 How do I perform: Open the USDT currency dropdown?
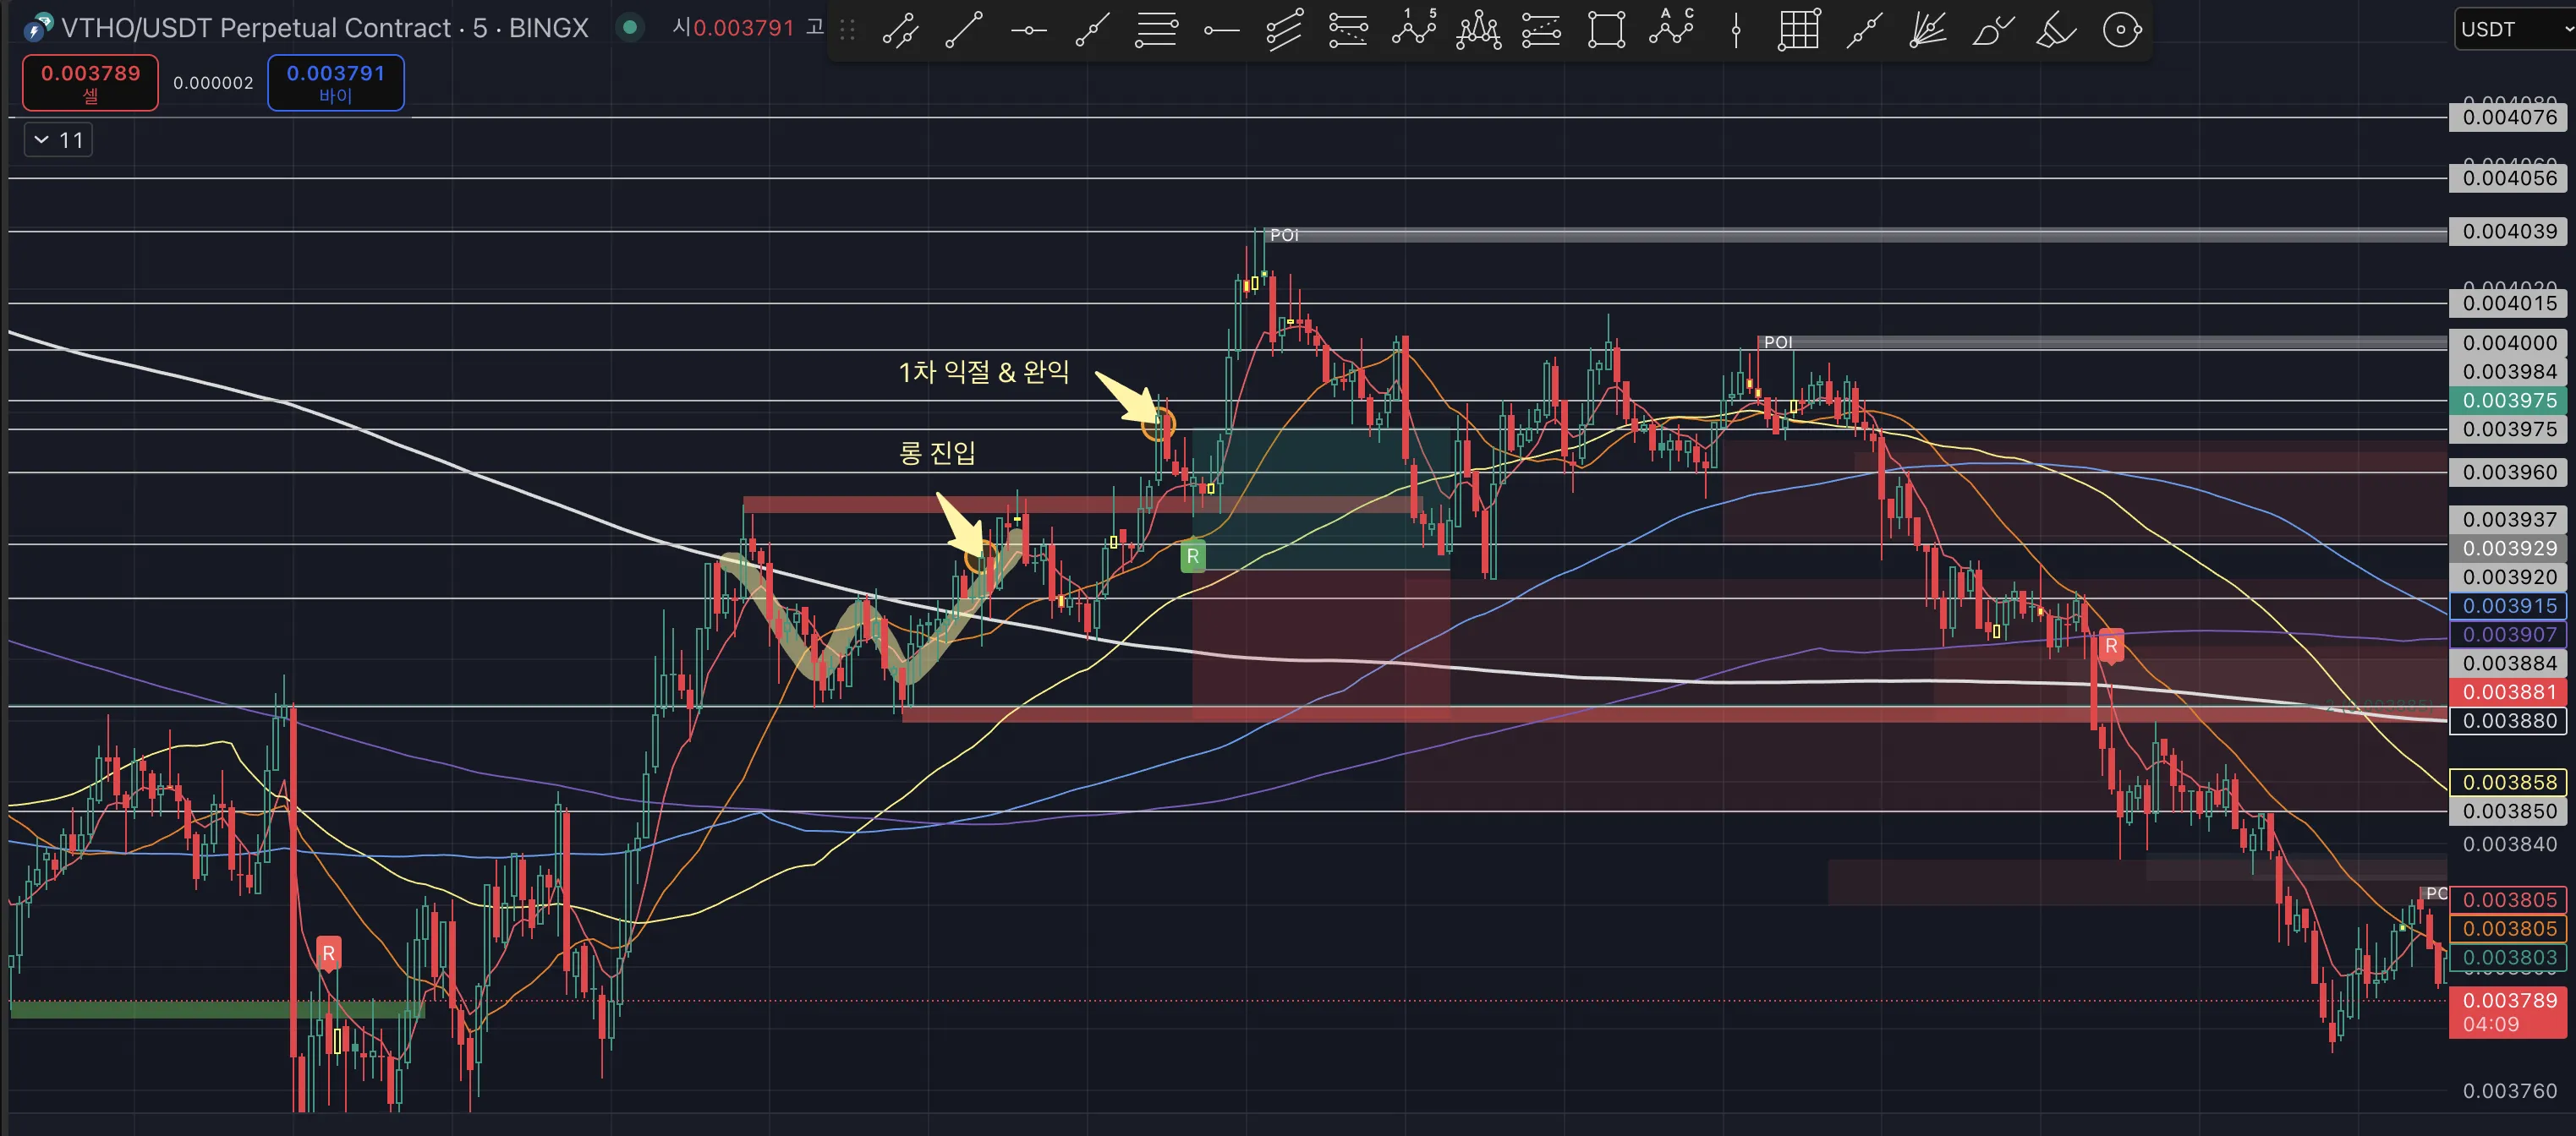click(x=2514, y=29)
